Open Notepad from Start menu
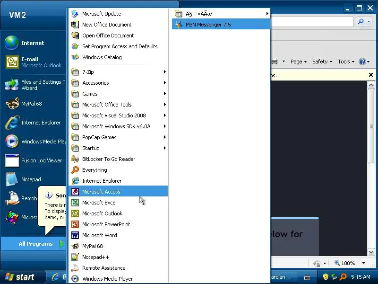Screen dimensions: 378x284 pos(34,179)
